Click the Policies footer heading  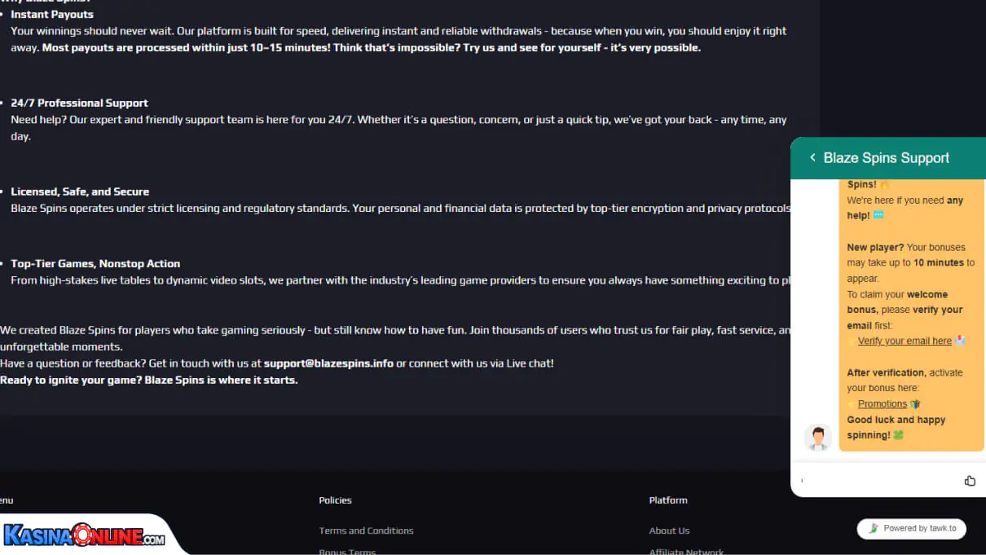pos(335,500)
